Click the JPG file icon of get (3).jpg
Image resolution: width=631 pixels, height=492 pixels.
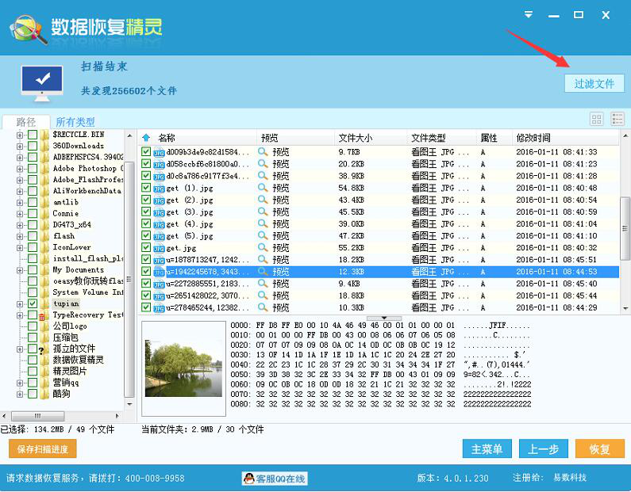pos(158,212)
